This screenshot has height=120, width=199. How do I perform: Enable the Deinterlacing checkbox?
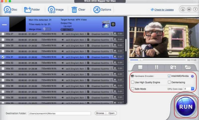tap(169, 82)
